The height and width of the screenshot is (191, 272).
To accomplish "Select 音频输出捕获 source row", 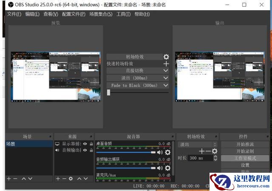I will (74, 150).
